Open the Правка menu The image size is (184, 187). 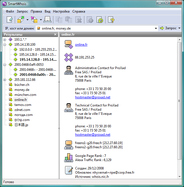coord(36,11)
